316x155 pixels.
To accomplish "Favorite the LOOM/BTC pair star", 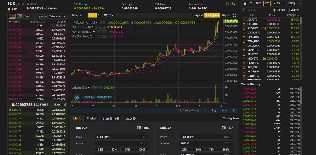I will 244,32.
